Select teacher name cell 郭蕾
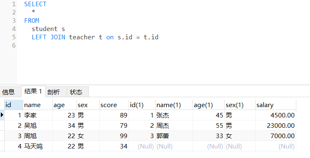 click(x=174, y=136)
